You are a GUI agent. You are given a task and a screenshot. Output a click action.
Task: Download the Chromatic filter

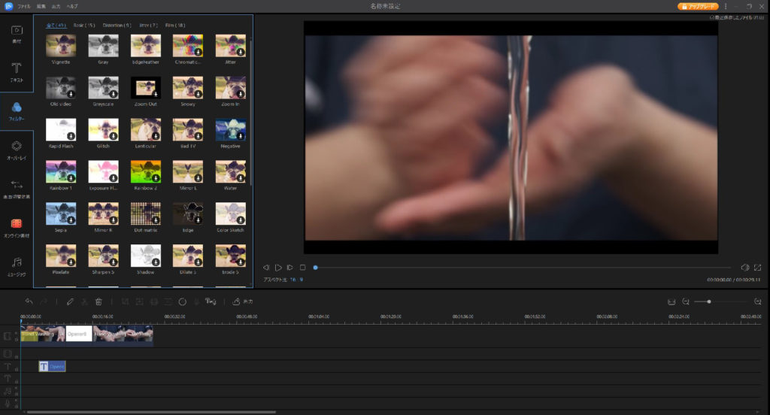point(198,52)
